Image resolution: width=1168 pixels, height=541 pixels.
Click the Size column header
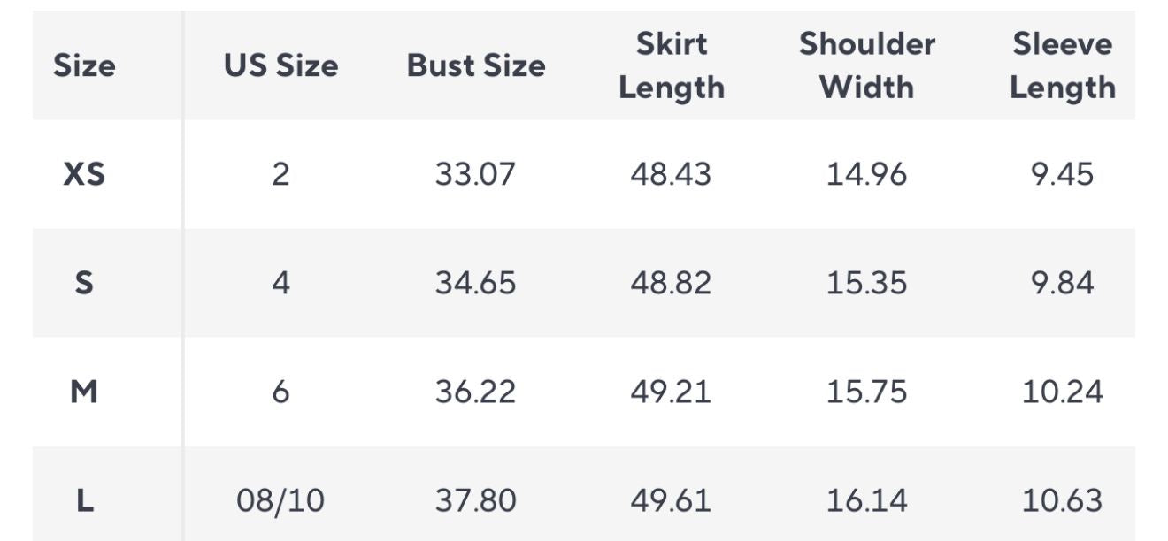click(x=84, y=65)
